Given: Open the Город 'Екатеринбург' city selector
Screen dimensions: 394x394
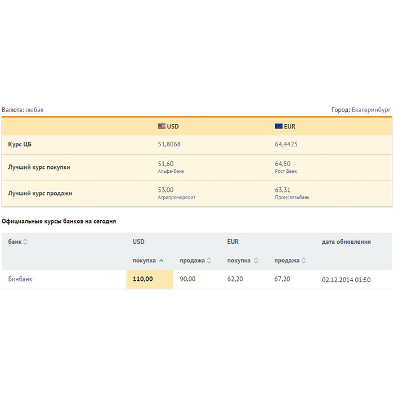Looking at the screenshot, I should (x=371, y=110).
